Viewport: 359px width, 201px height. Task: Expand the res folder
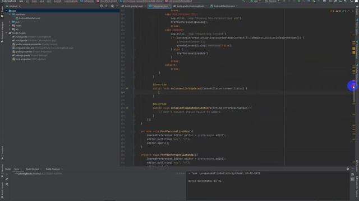click(10, 29)
